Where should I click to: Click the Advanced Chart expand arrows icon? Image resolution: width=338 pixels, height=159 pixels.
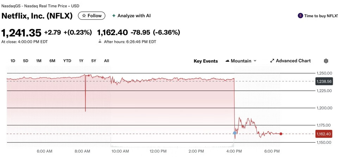272,61
